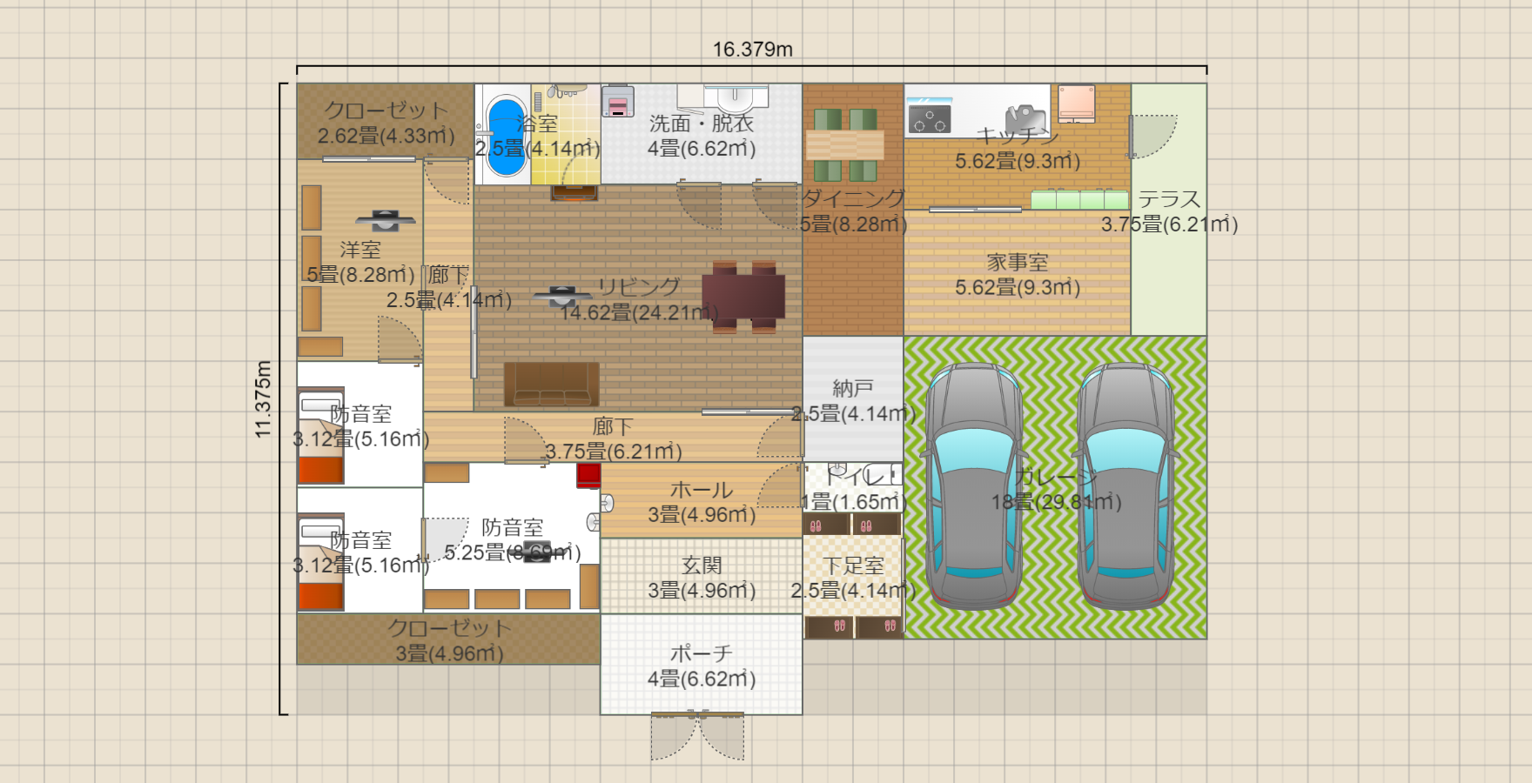Click the ガレージ room label

click(x=1055, y=477)
